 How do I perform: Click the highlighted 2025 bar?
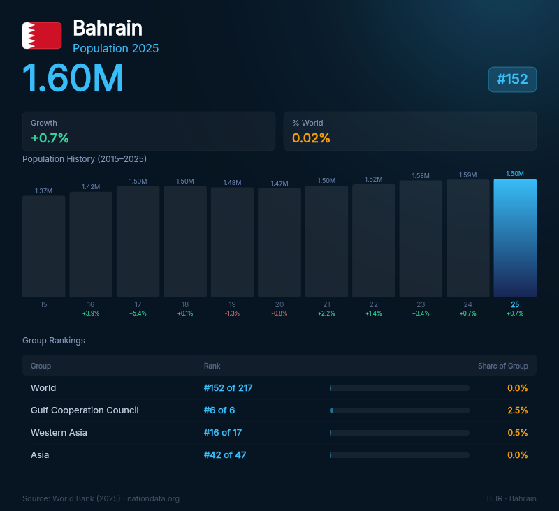point(515,238)
